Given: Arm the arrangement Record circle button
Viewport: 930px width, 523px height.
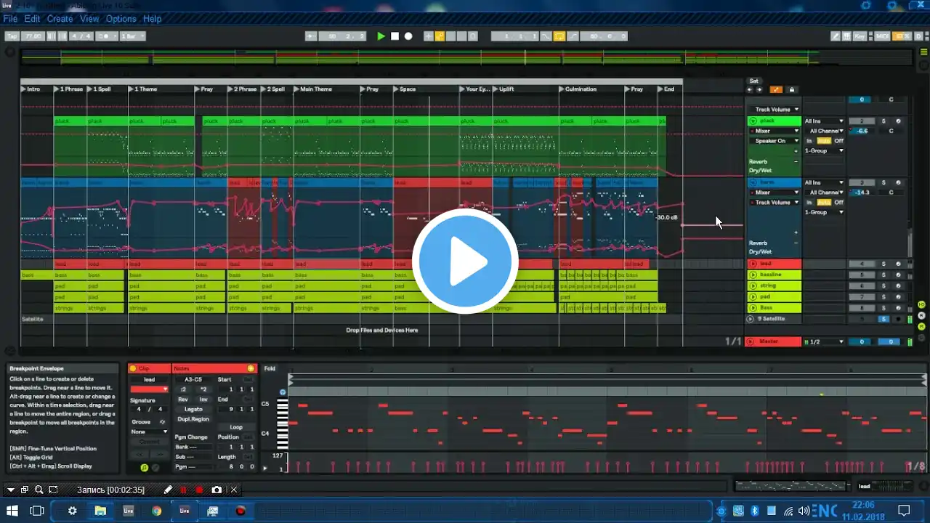Looking at the screenshot, I should pyautogui.click(x=408, y=36).
